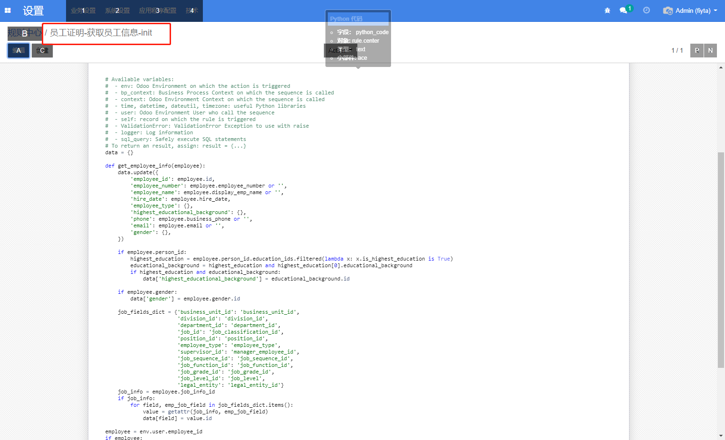Open the conversations messages icon

coord(623,10)
